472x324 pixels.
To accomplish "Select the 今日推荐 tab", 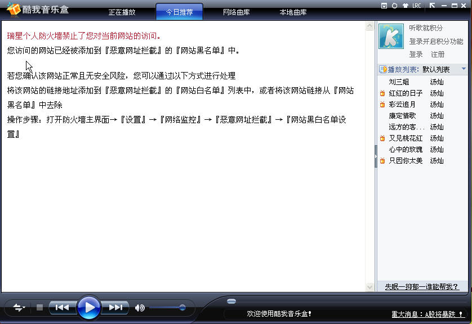I will click(180, 12).
